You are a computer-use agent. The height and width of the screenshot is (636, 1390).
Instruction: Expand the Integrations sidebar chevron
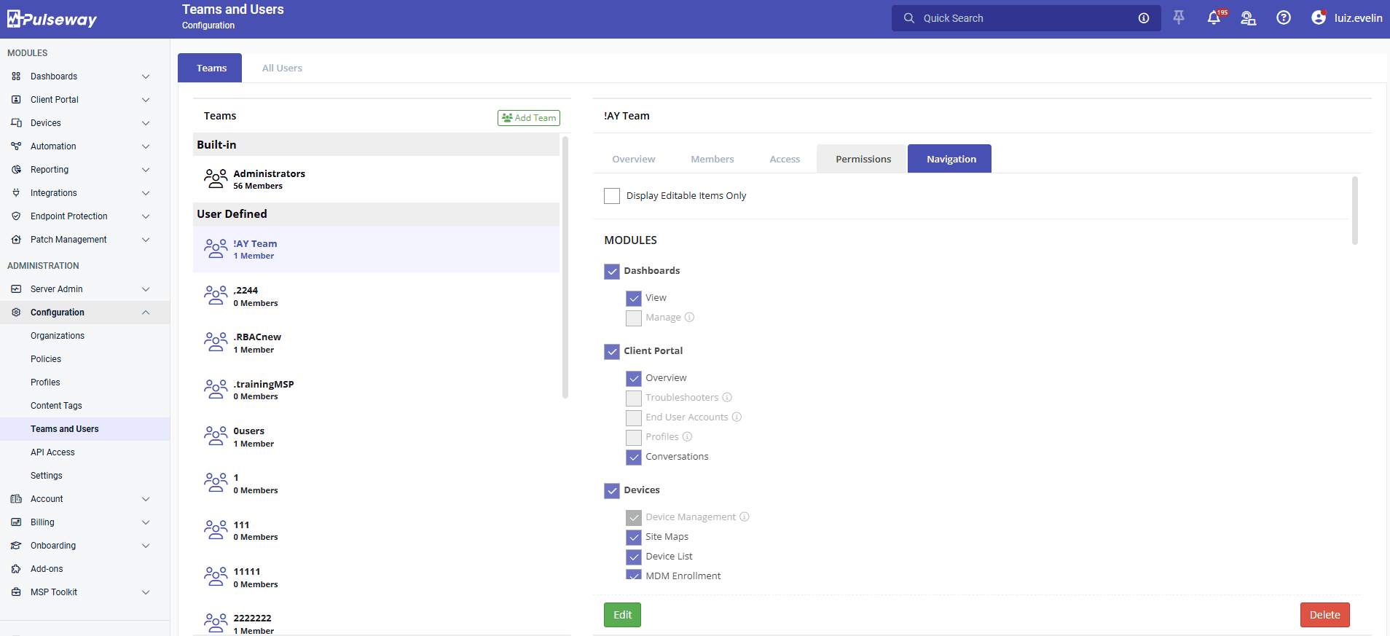(x=146, y=193)
